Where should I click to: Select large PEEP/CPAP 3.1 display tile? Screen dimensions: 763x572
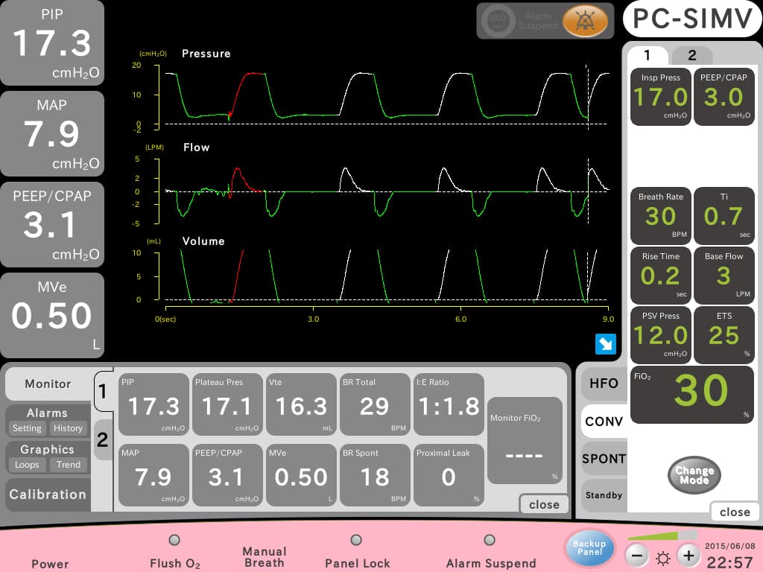click(x=52, y=225)
